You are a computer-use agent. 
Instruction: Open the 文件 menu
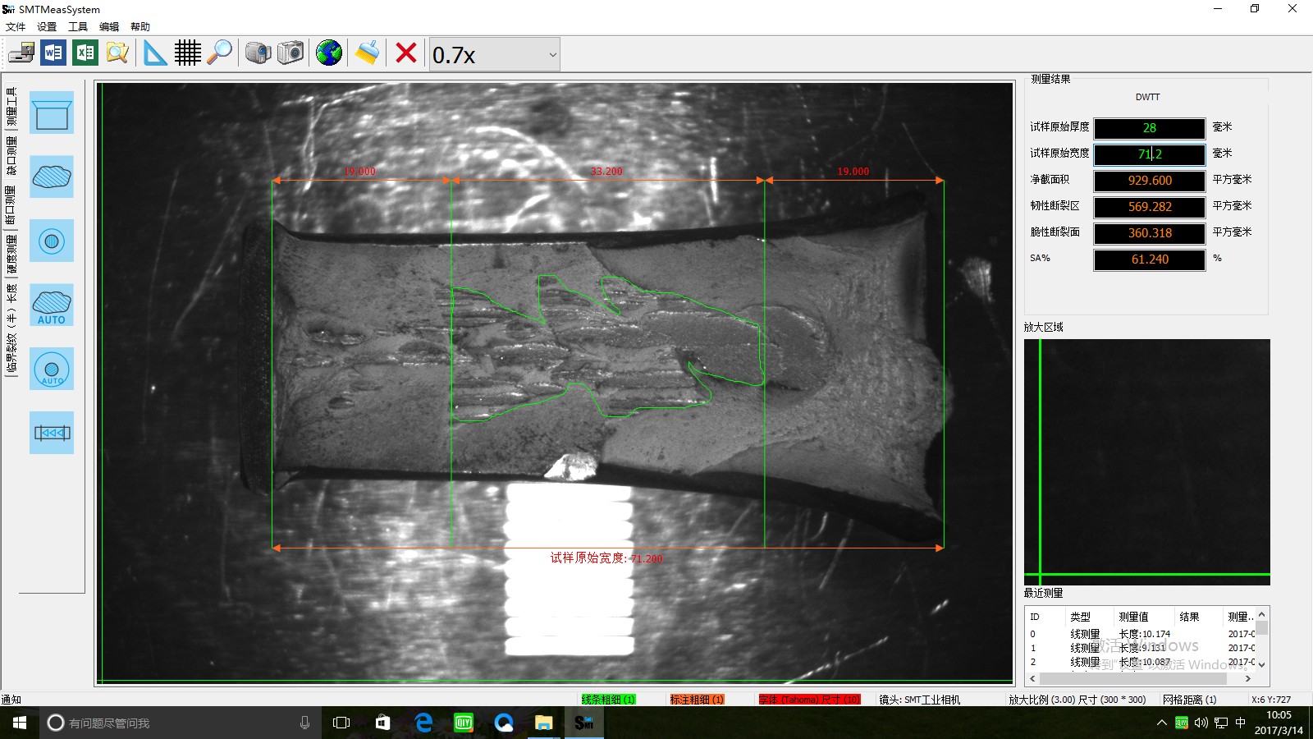click(x=16, y=26)
